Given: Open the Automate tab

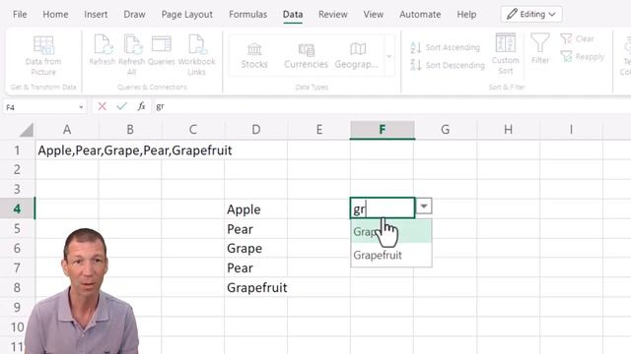Looking at the screenshot, I should 420,15.
